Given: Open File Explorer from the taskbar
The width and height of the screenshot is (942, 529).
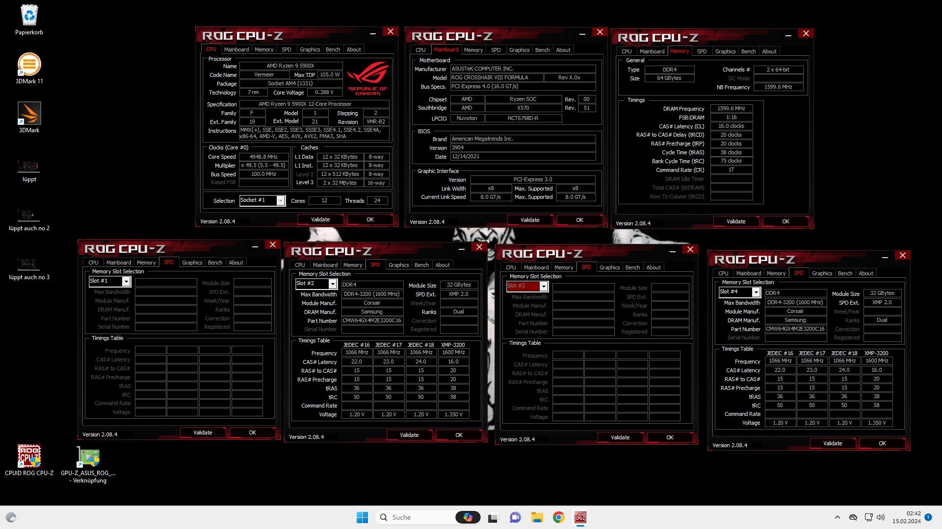Looking at the screenshot, I should tap(537, 517).
